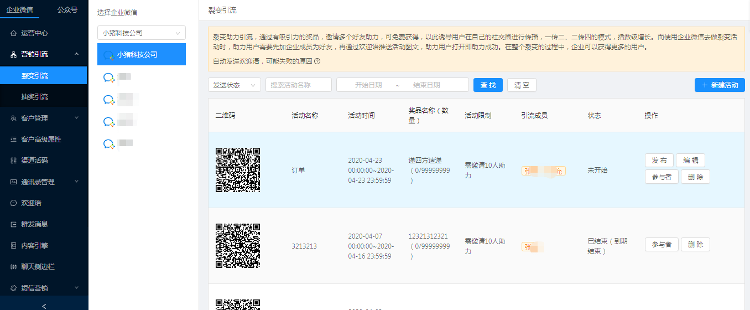Click the 已结束（到期结束） status text
750x310 pixels.
point(607,246)
